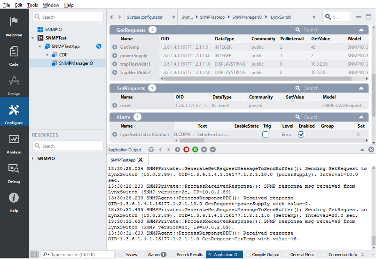
Task: Select SNMPManagerIO in the project tree
Action: coord(76,63)
